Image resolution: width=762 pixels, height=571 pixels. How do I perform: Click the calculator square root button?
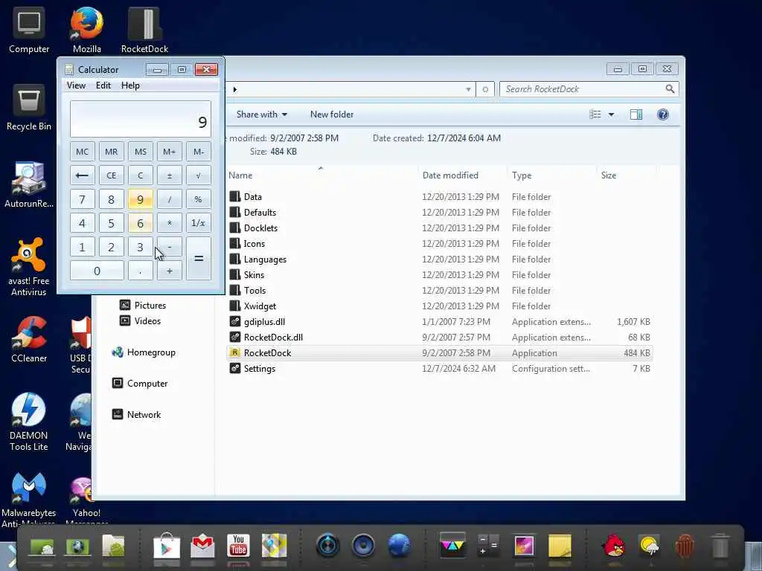pyautogui.click(x=199, y=175)
